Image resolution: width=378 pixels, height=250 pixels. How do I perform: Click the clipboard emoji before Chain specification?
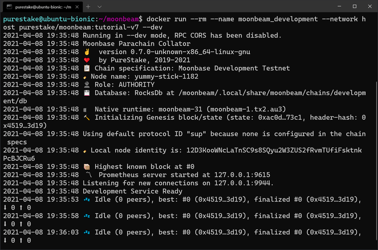pos(87,68)
